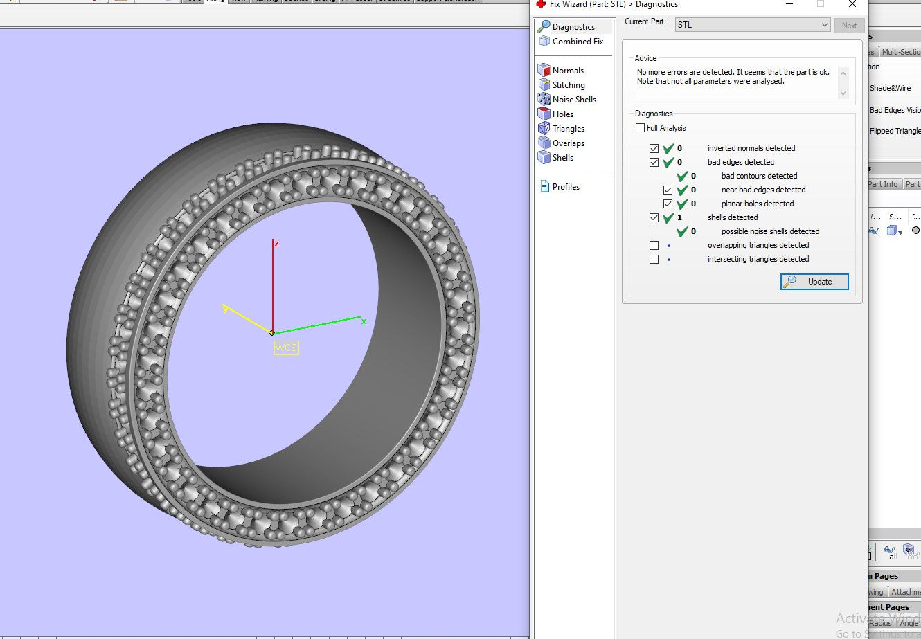
Task: Open the Multi-Section tab
Action: click(900, 52)
